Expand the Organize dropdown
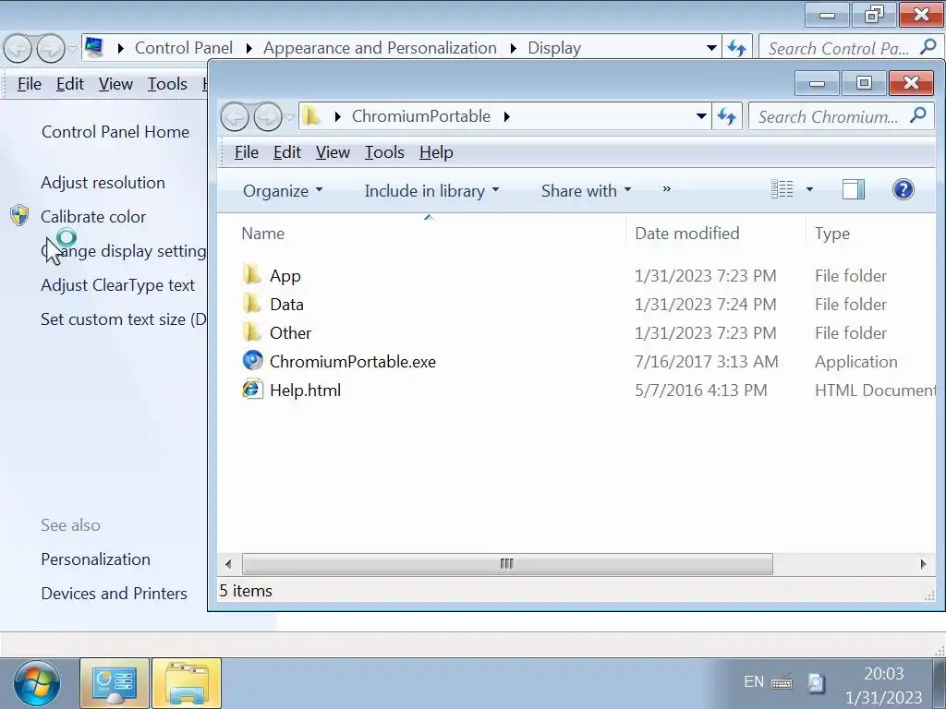Viewport: 946px width, 709px height. (x=283, y=190)
